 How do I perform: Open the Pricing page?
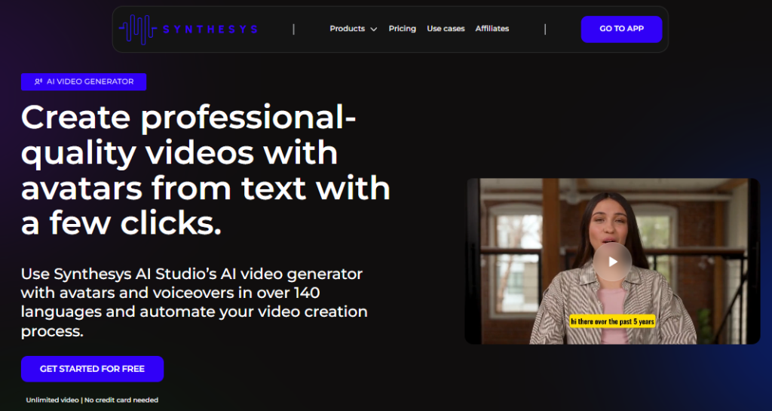tap(403, 29)
